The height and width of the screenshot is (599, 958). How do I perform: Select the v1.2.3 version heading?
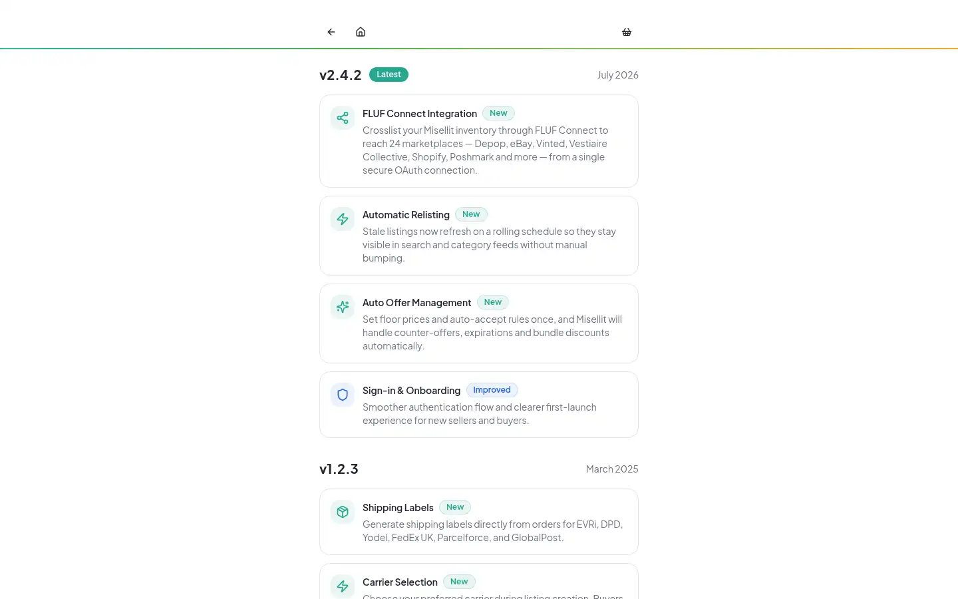tap(339, 469)
